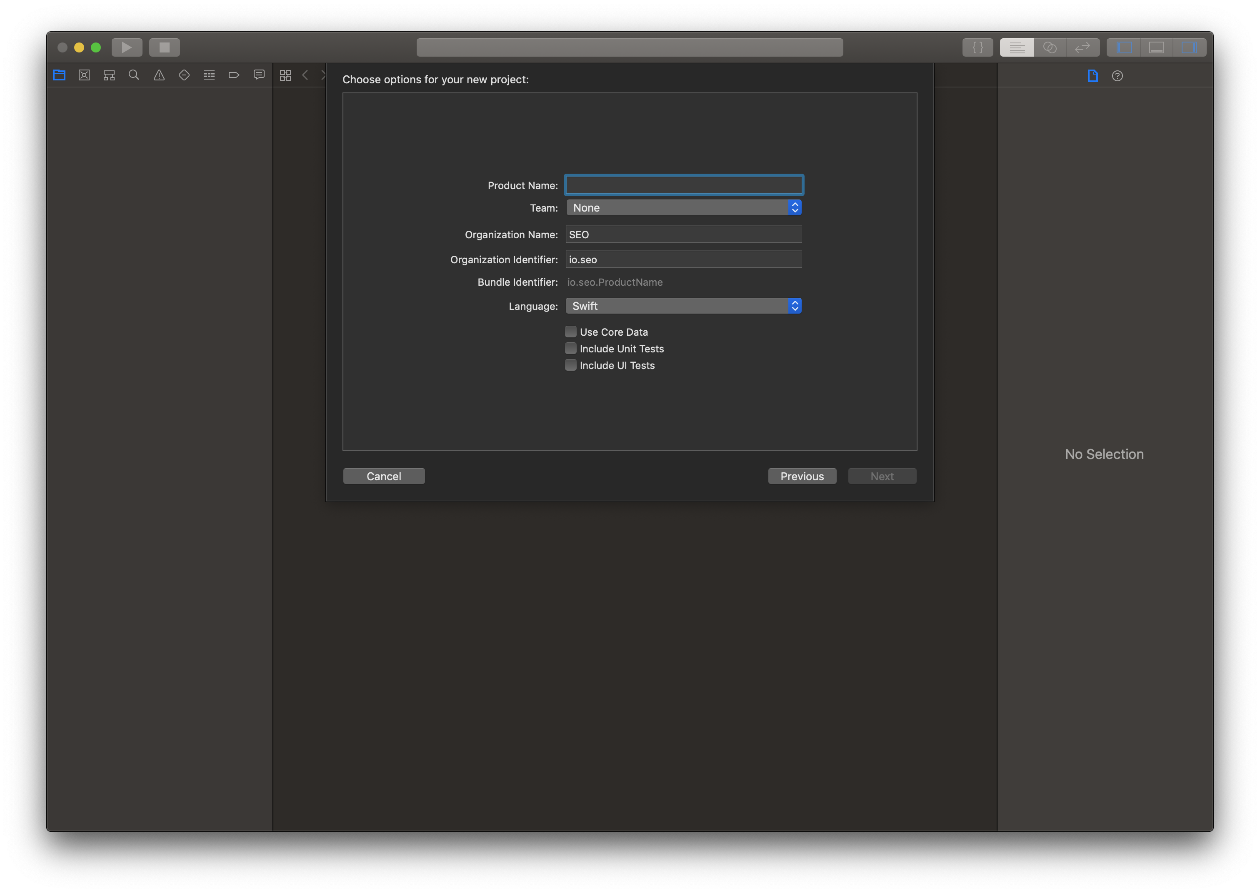This screenshot has width=1260, height=893.
Task: Open the Report navigator speech-bubble icon
Action: (x=259, y=75)
